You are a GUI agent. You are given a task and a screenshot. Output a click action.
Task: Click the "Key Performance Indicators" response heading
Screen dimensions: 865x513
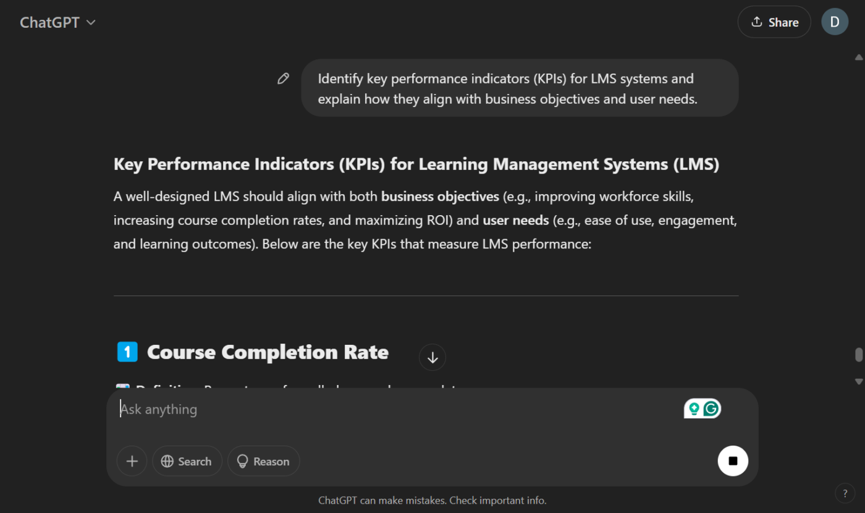point(416,164)
